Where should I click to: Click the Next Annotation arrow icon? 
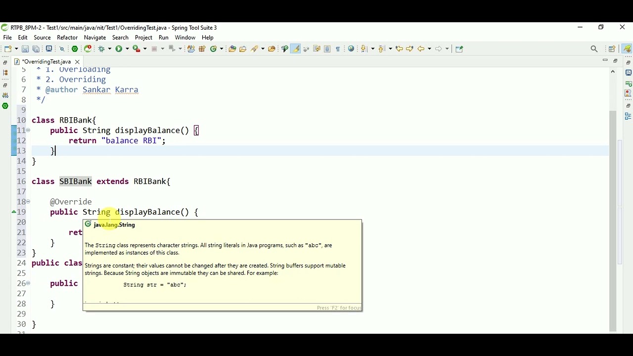point(365,49)
